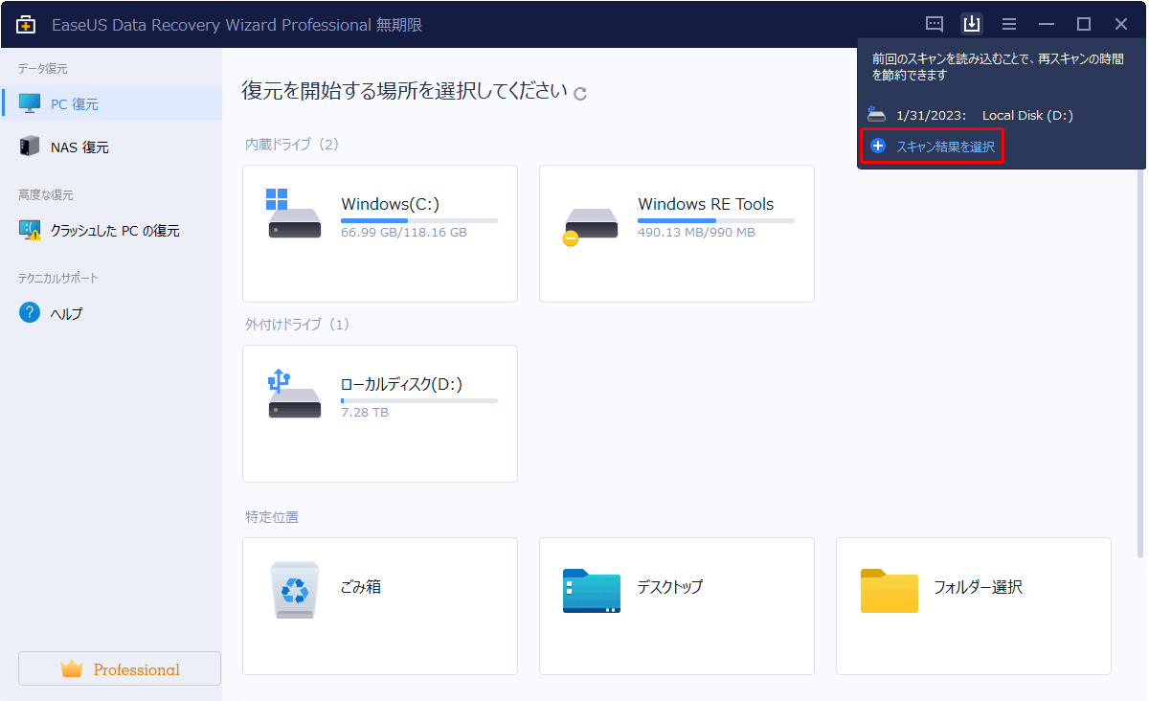Click the crown icon on Professional button
Image resolution: width=1149 pixels, height=701 pixels.
72,669
